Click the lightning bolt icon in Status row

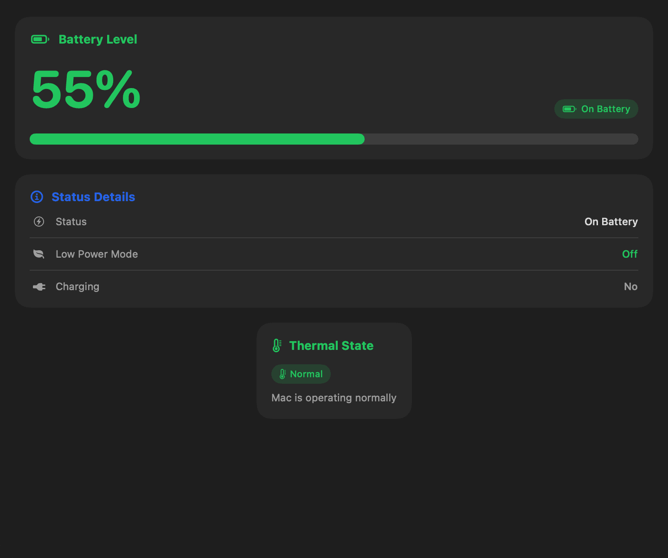(39, 222)
